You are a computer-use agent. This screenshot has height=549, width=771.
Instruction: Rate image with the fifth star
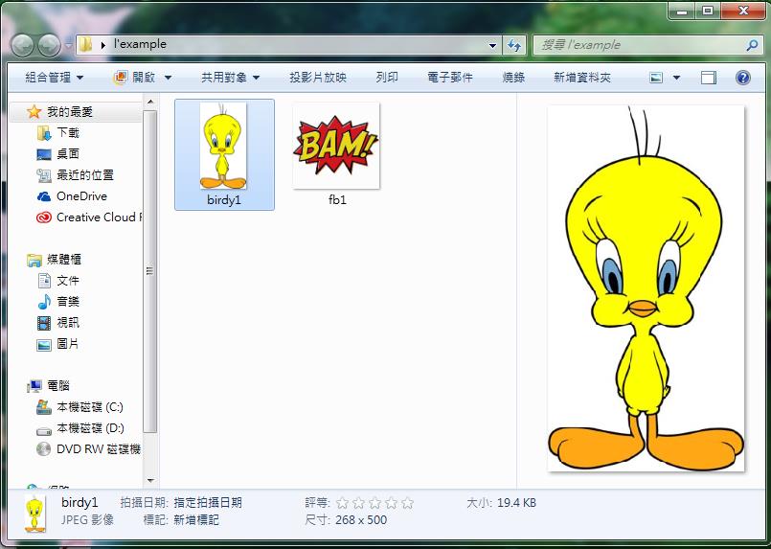407,503
